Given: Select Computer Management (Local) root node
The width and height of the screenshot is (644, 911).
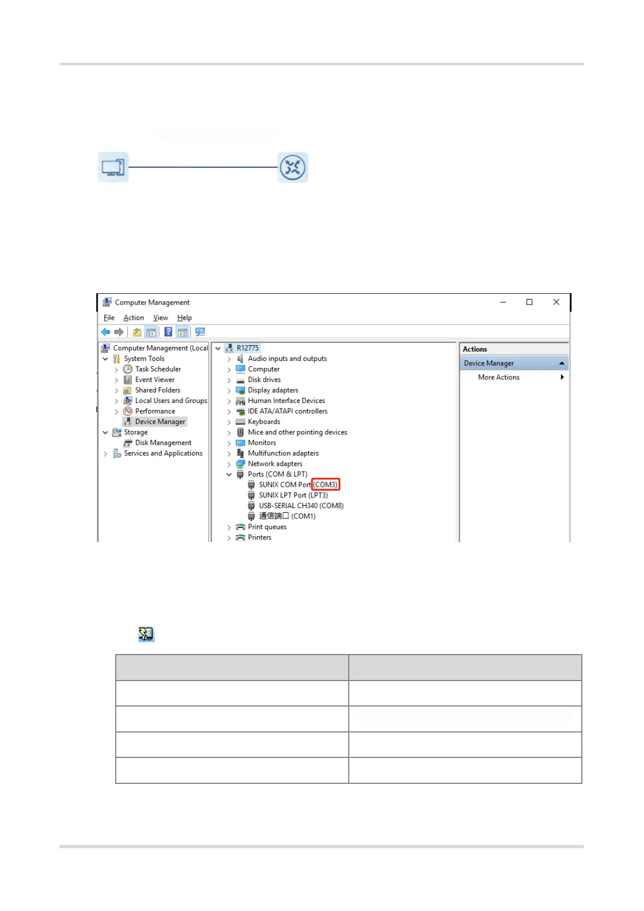Looking at the screenshot, I should point(161,348).
